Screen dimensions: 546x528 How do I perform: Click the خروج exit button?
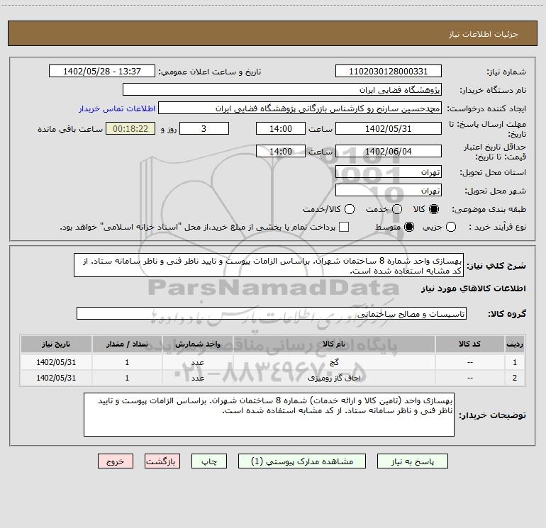(x=116, y=461)
